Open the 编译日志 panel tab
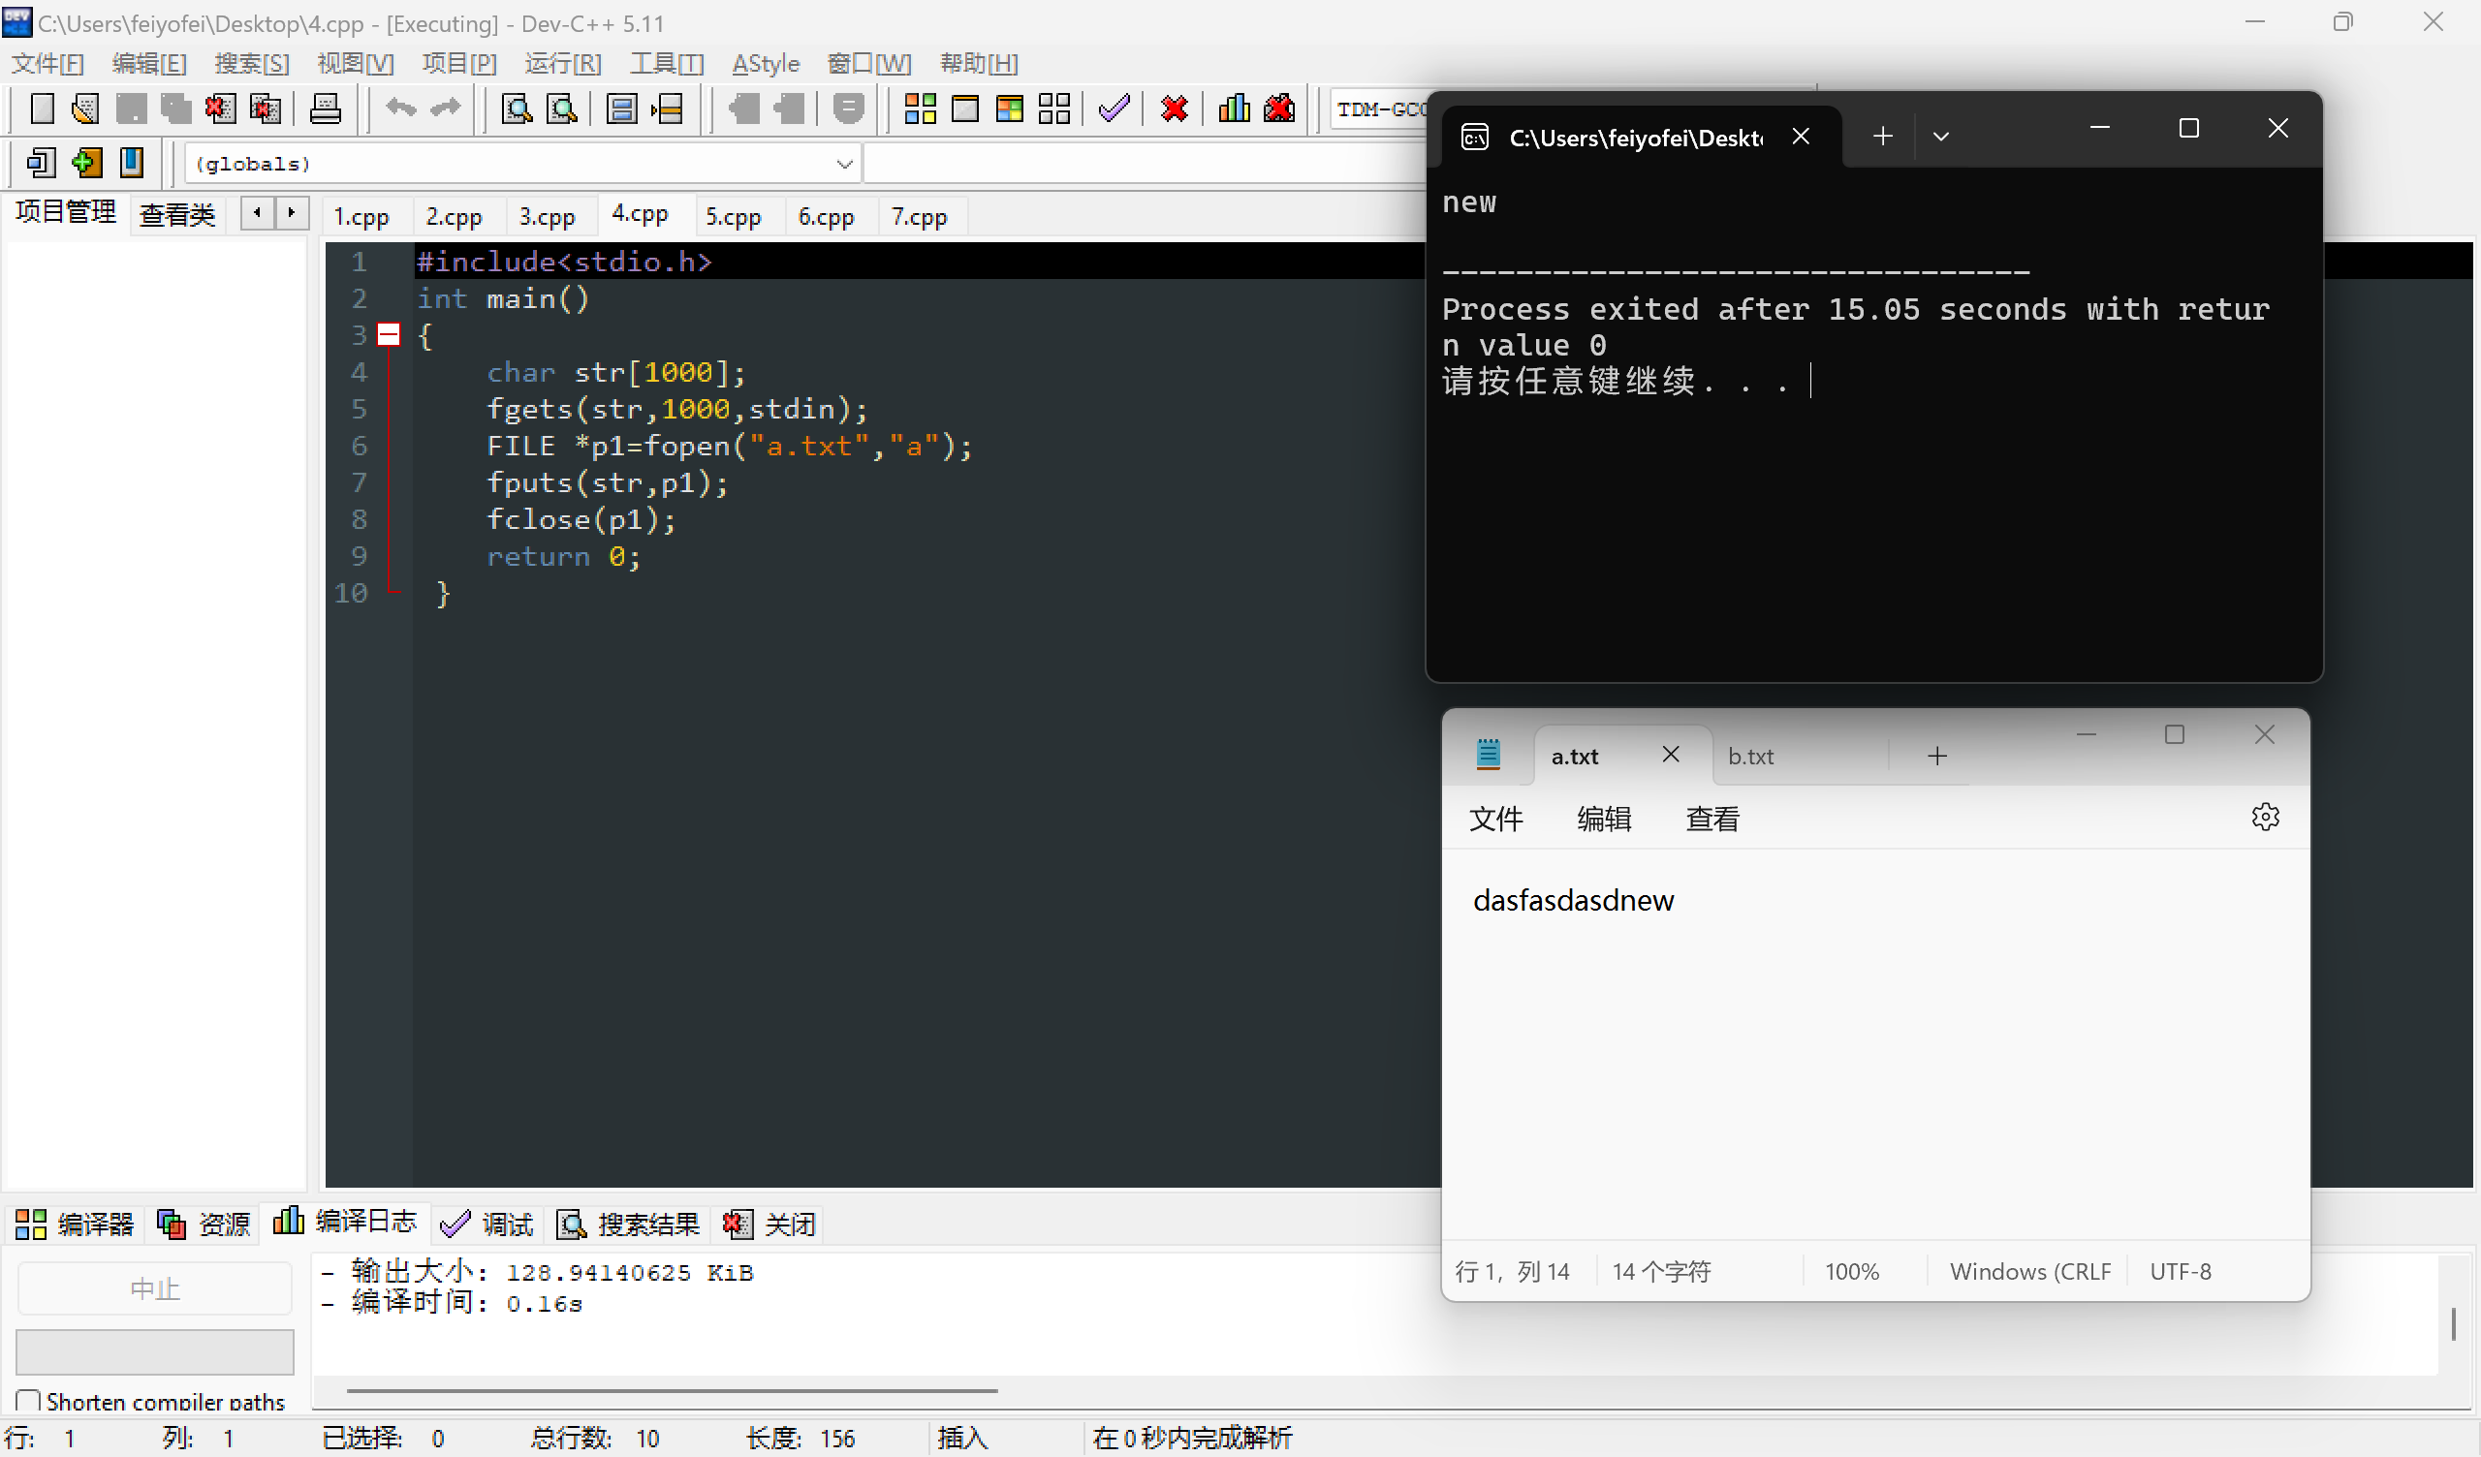2481x1457 pixels. [346, 1223]
